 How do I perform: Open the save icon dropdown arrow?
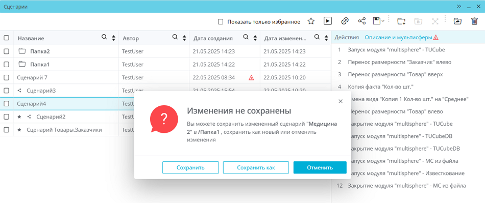383,21
